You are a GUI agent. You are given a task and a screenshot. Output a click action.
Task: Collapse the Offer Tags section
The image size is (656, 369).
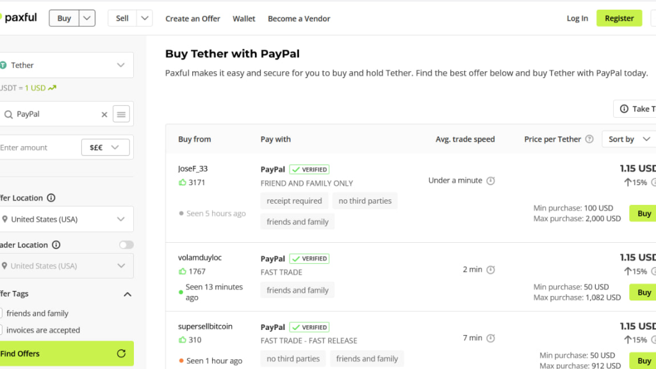click(x=127, y=295)
